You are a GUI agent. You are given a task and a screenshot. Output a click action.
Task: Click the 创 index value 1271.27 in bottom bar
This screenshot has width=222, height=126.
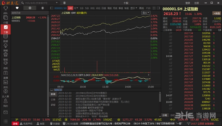[128, 120]
